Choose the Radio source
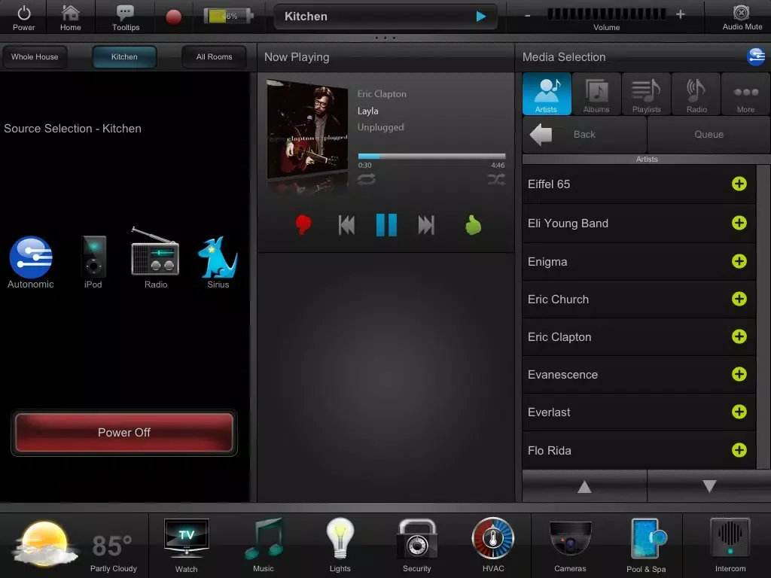This screenshot has width=771, height=578. click(155, 259)
